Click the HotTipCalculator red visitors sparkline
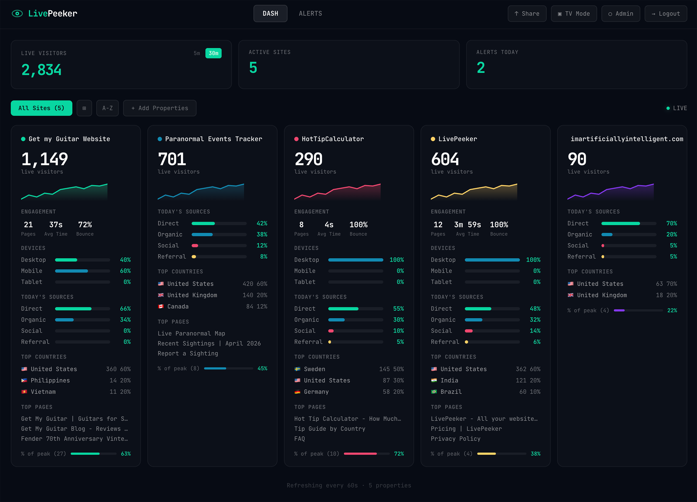This screenshot has width=697, height=502. 337,192
